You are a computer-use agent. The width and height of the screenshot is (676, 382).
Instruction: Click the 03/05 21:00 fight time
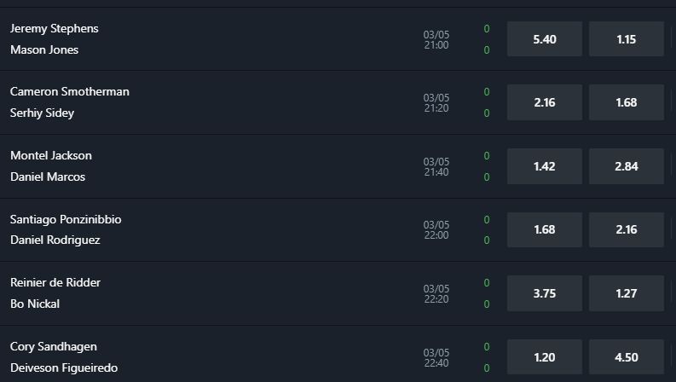pos(436,40)
